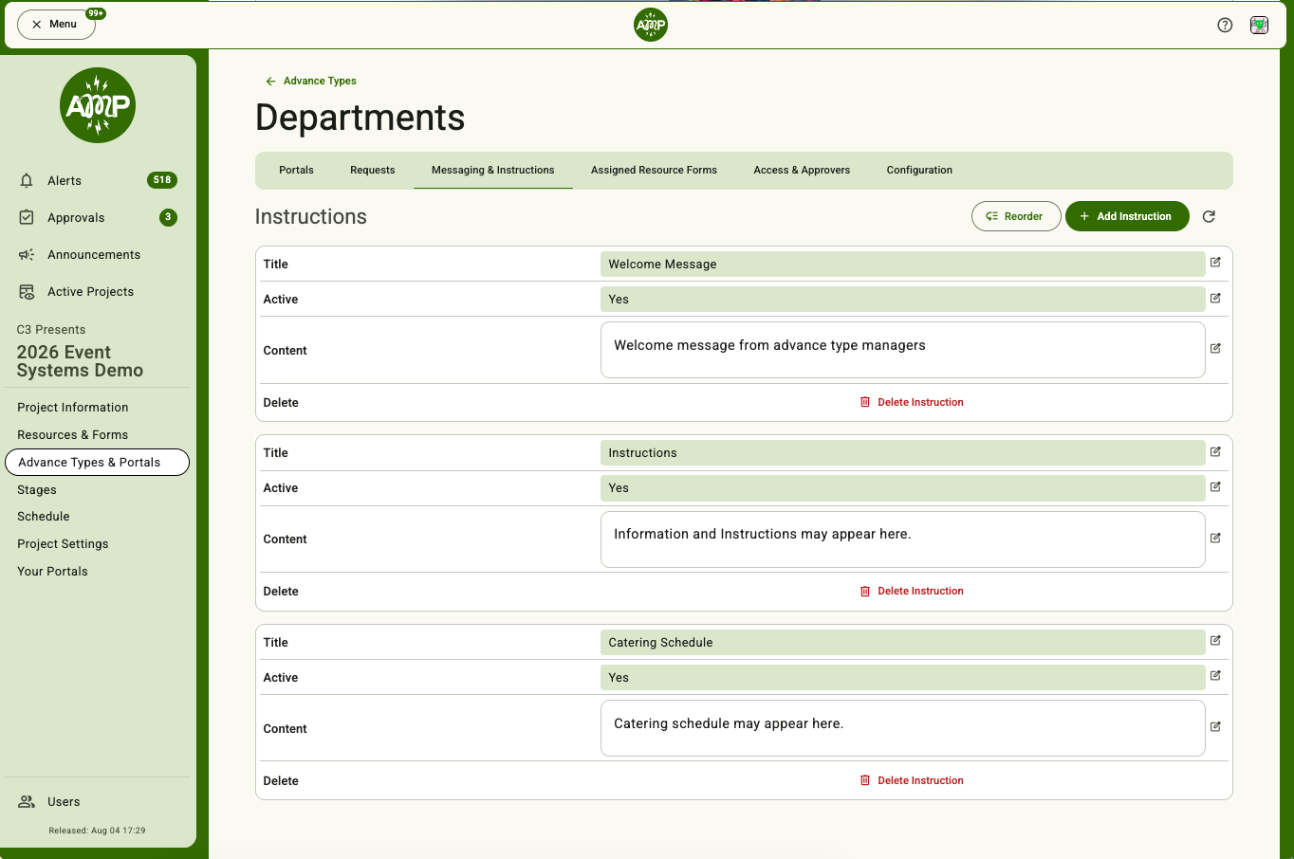This screenshot has width=1294, height=859.
Task: Click 'Welcome message from advance type managers' box
Action: pyautogui.click(x=902, y=350)
